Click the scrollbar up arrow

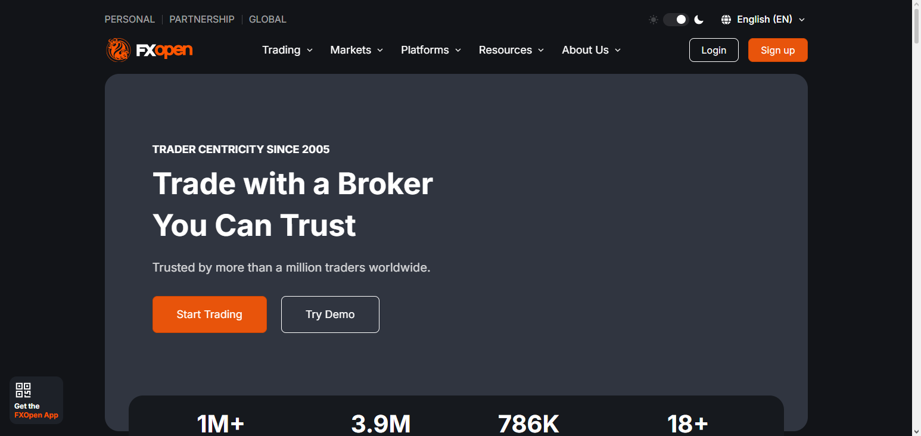916,5
